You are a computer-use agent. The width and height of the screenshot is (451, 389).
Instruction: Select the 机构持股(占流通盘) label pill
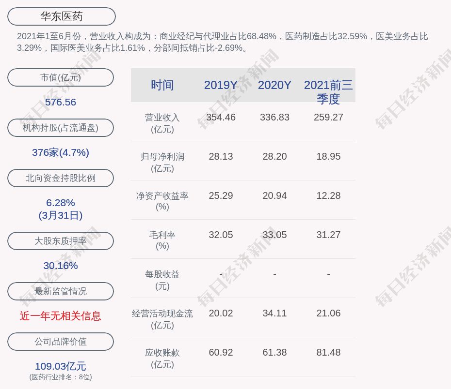pos(61,128)
